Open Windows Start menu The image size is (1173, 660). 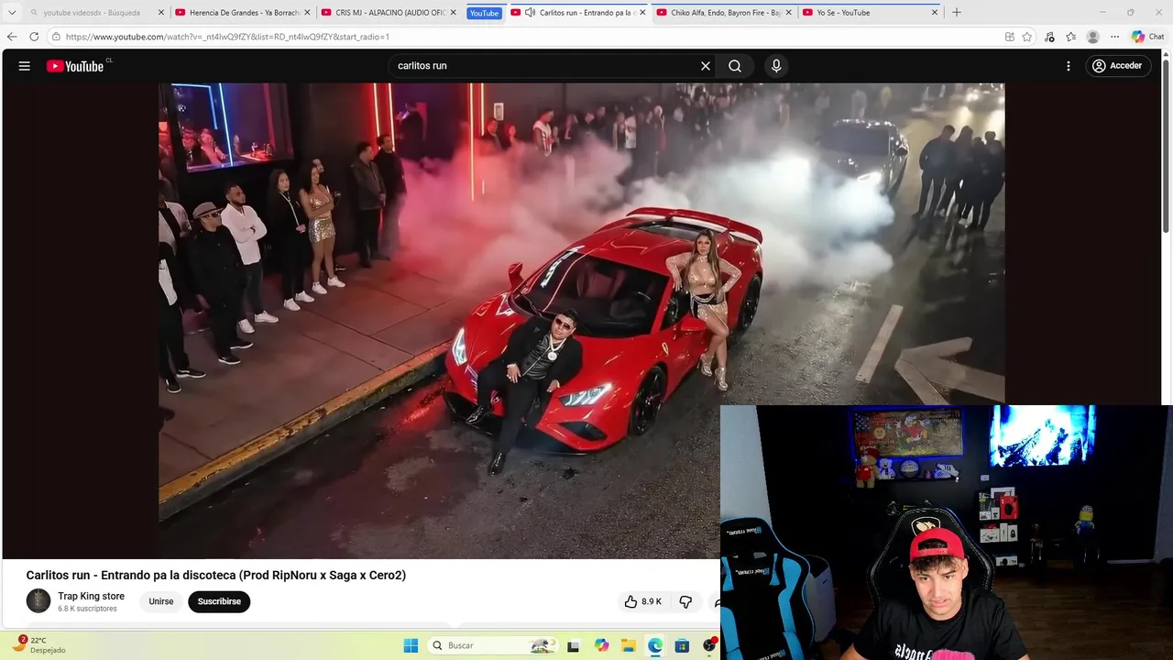(x=411, y=645)
